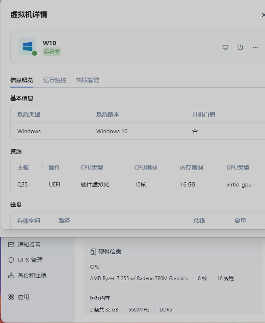Click the envelope icon beside 通知设置
Viewport: 265px width, 323px height.
11,245
